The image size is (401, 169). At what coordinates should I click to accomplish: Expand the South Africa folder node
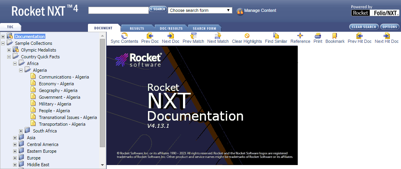(21, 131)
